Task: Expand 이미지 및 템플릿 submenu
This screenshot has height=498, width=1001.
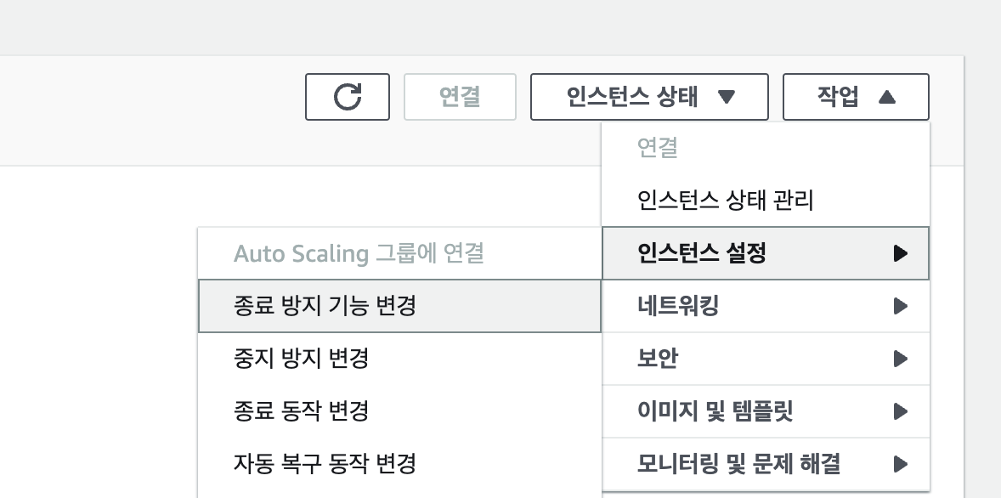Action: pyautogui.click(x=766, y=412)
